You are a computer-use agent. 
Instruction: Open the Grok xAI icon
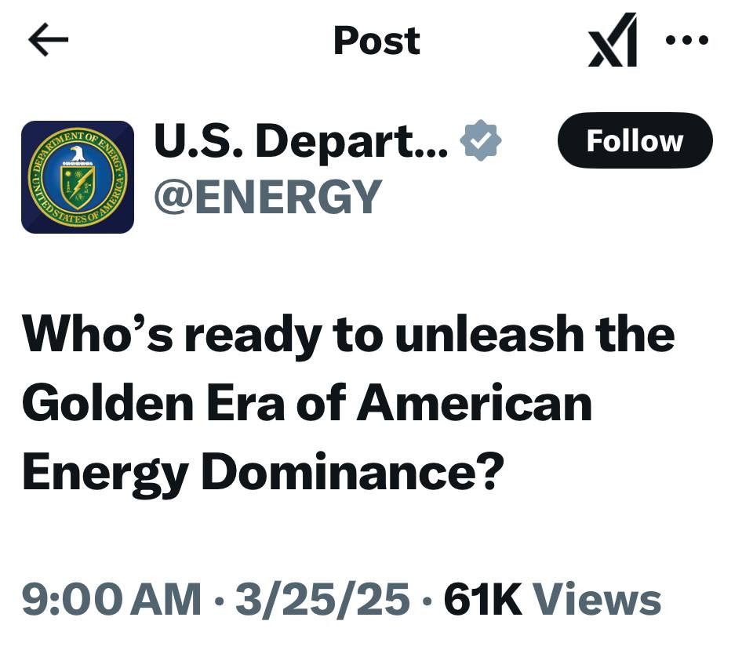(x=613, y=41)
